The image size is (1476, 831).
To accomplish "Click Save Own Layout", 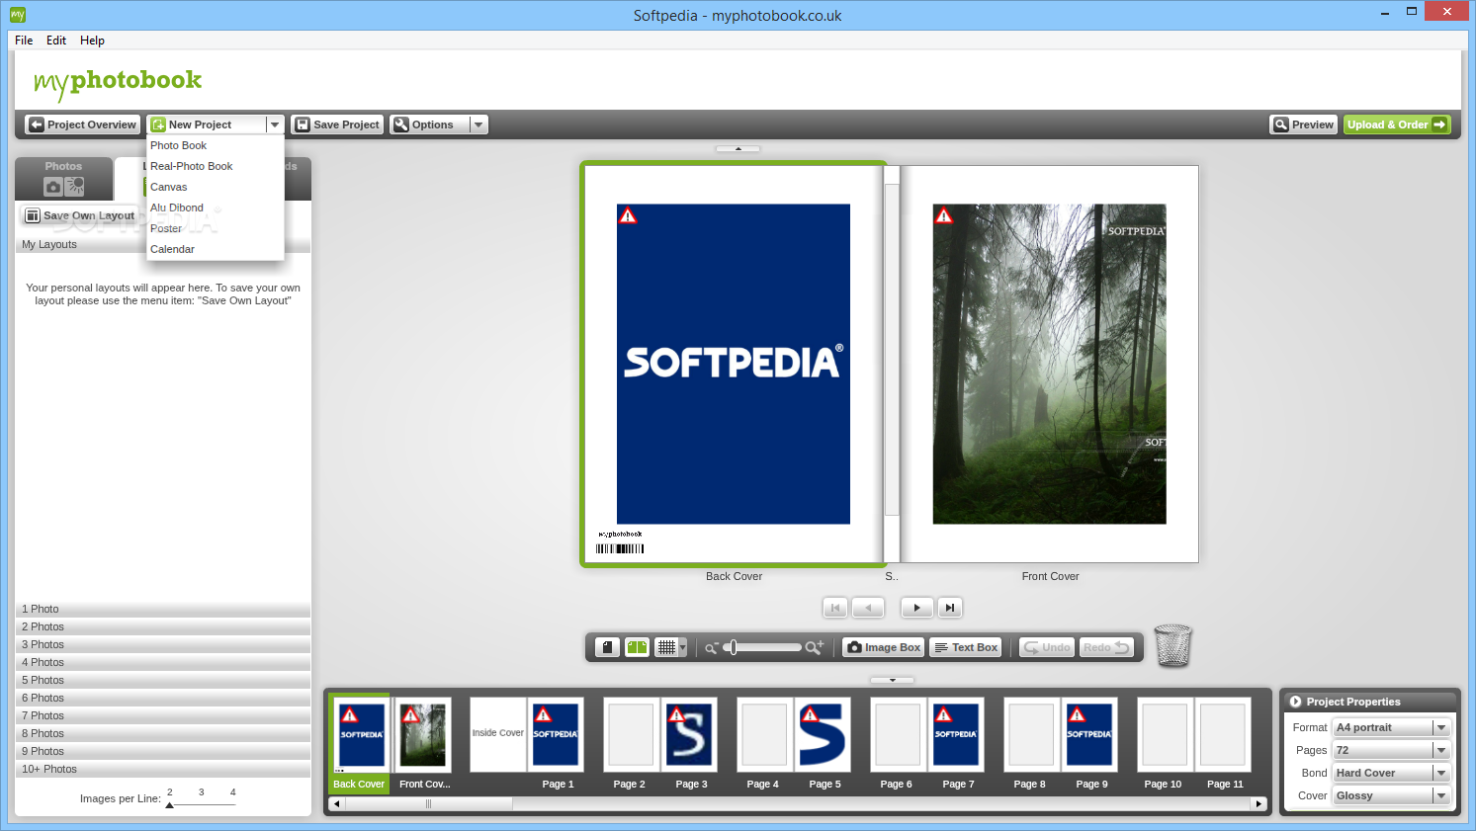I will coord(80,215).
